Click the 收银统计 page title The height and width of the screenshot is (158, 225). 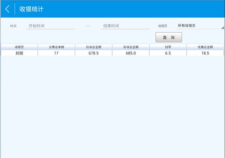(31, 9)
